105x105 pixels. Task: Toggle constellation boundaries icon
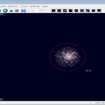[82, 11]
